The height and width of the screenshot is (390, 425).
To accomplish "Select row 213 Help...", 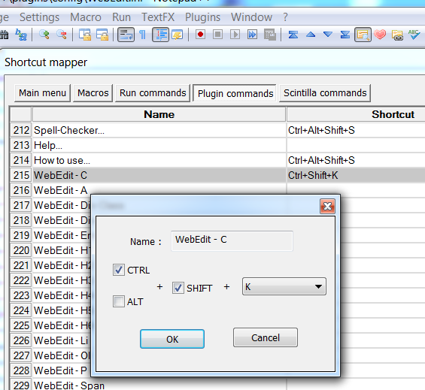I will click(x=159, y=146).
